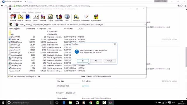
Task: Select the DrvInst.exe file
Action: click(x=15, y=40)
